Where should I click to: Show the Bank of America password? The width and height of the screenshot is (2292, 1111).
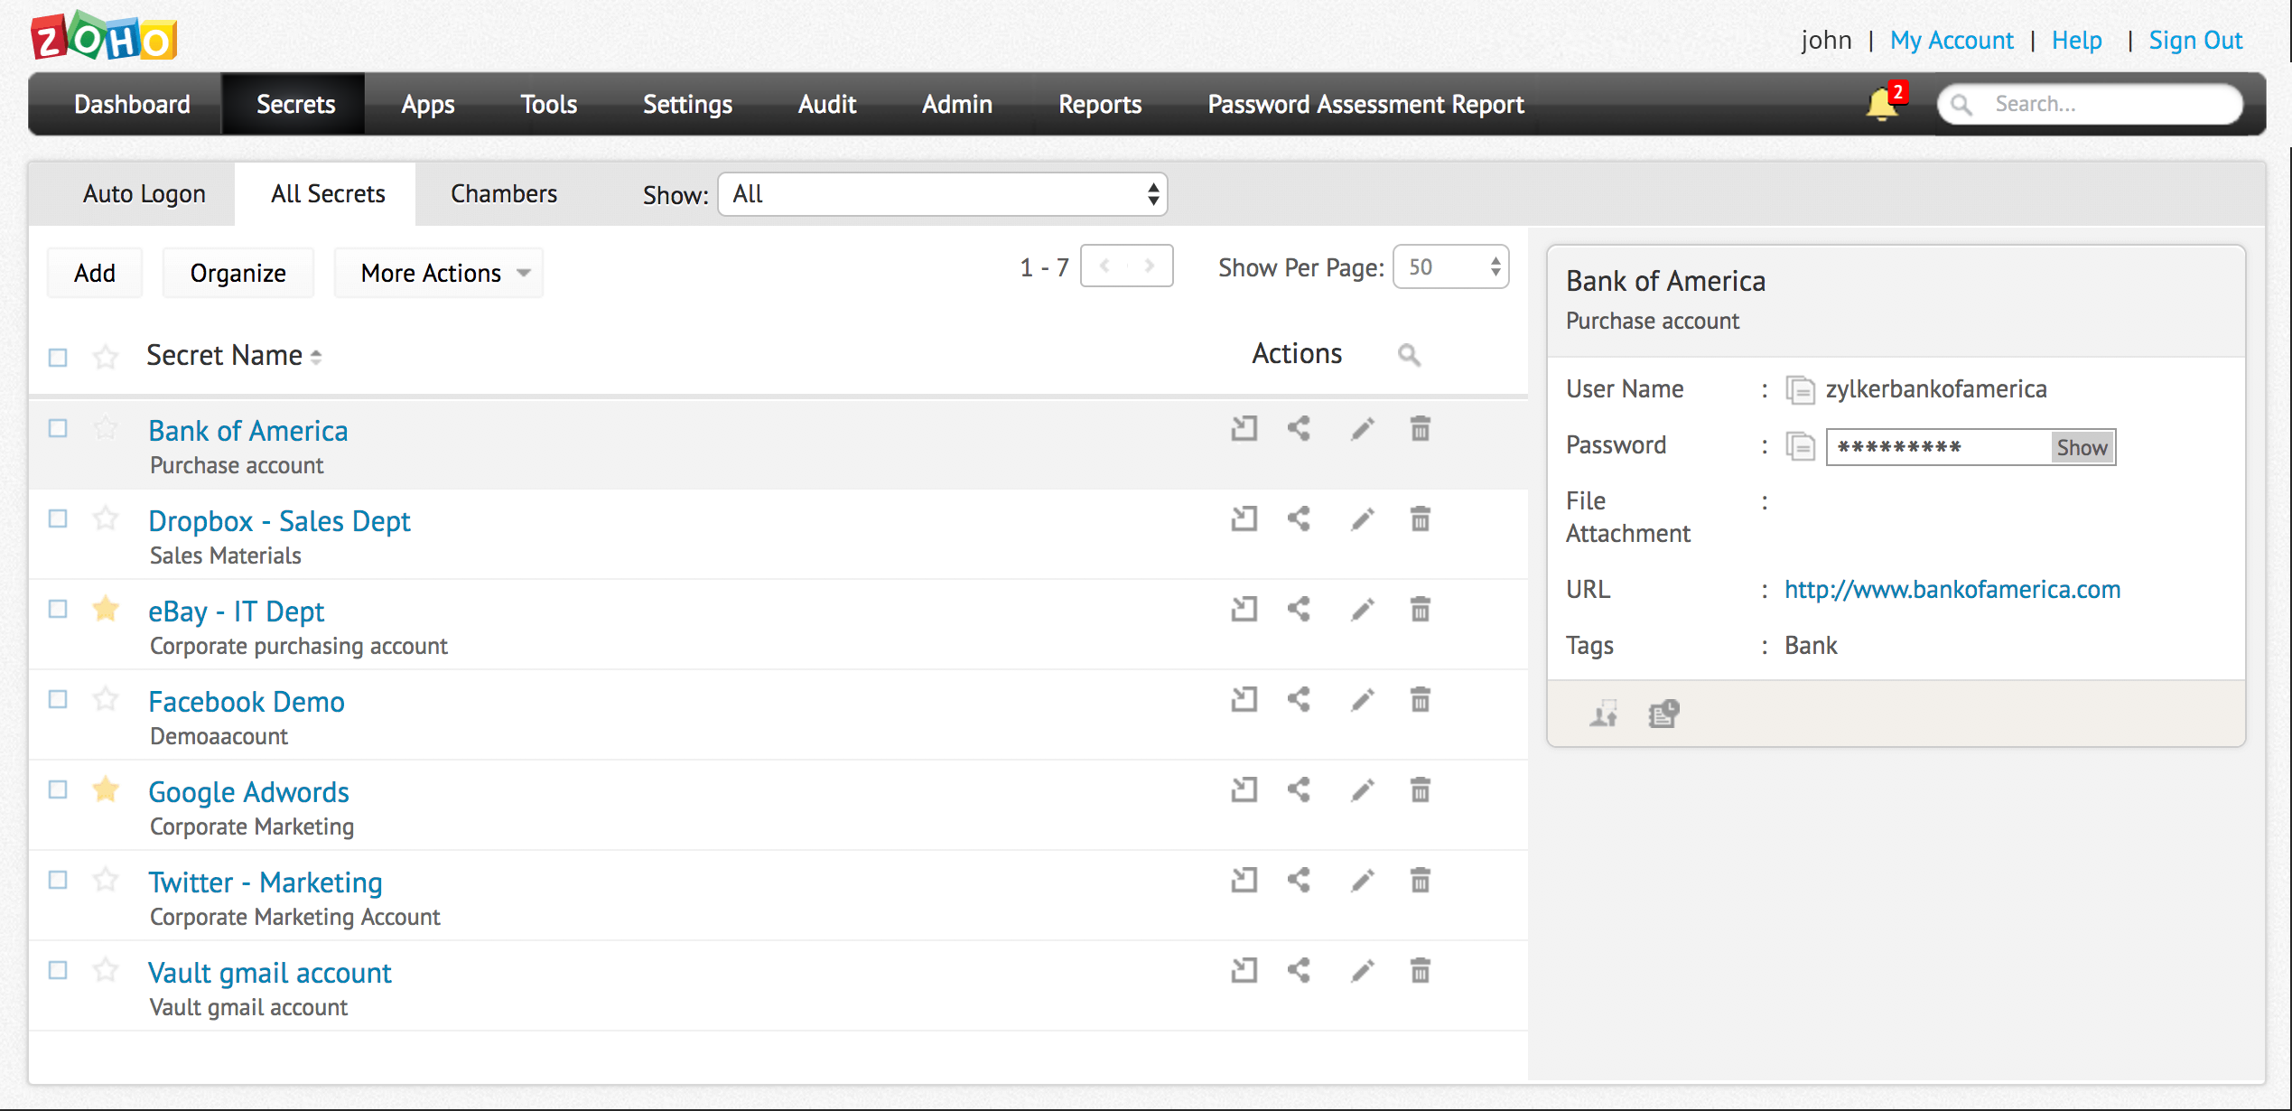[x=2082, y=446]
